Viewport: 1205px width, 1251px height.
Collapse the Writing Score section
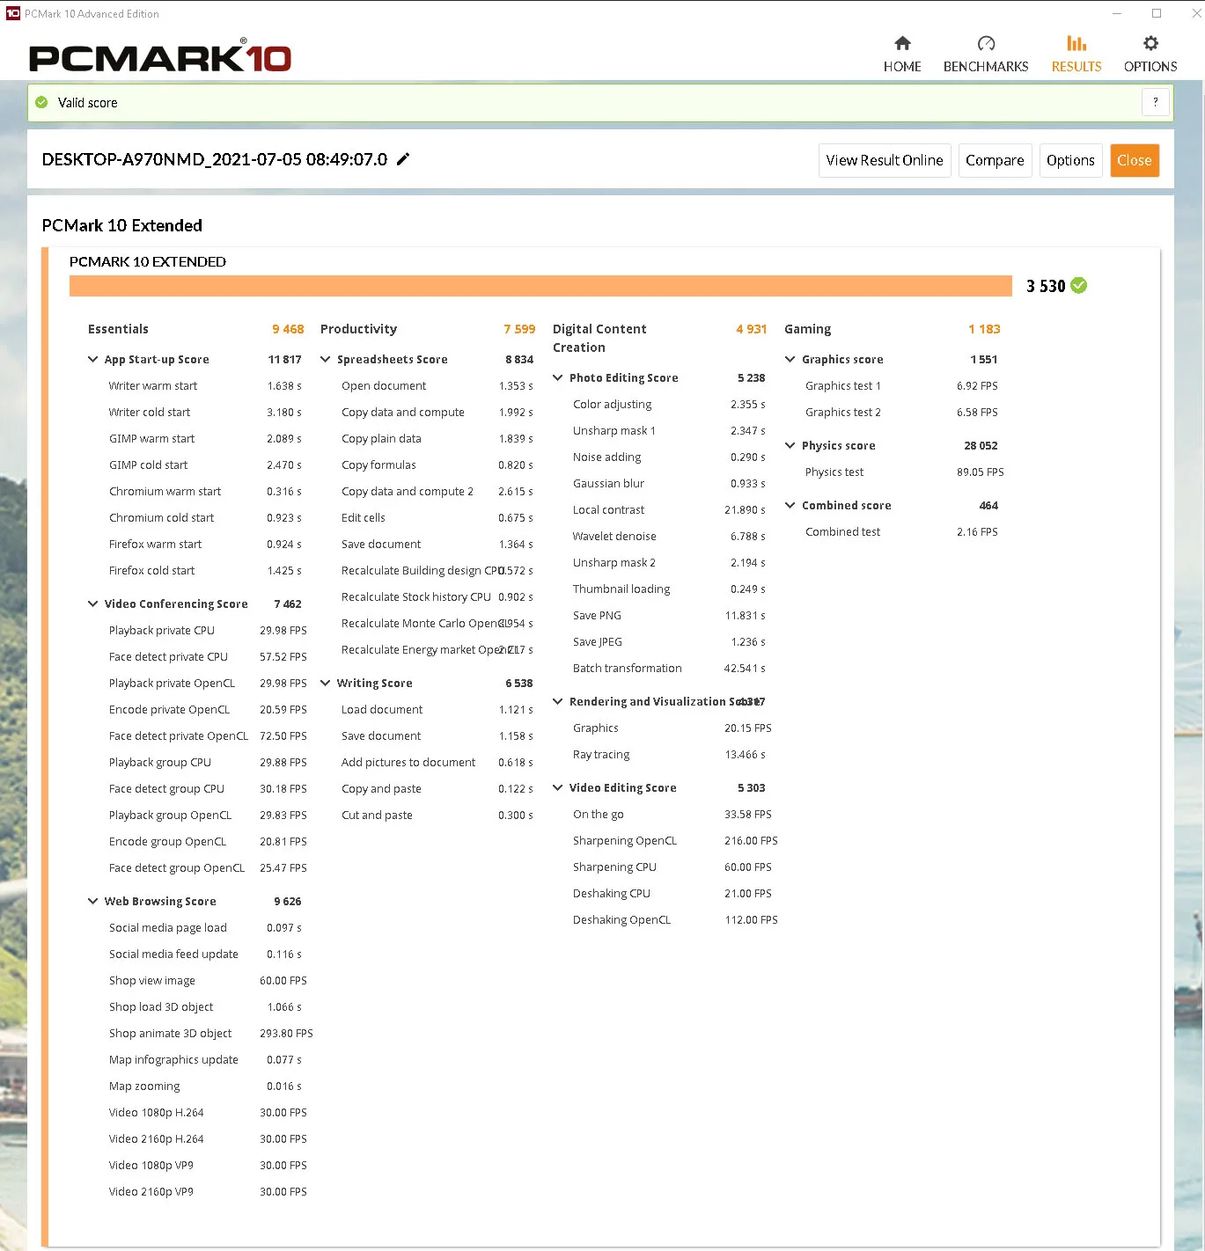(325, 683)
